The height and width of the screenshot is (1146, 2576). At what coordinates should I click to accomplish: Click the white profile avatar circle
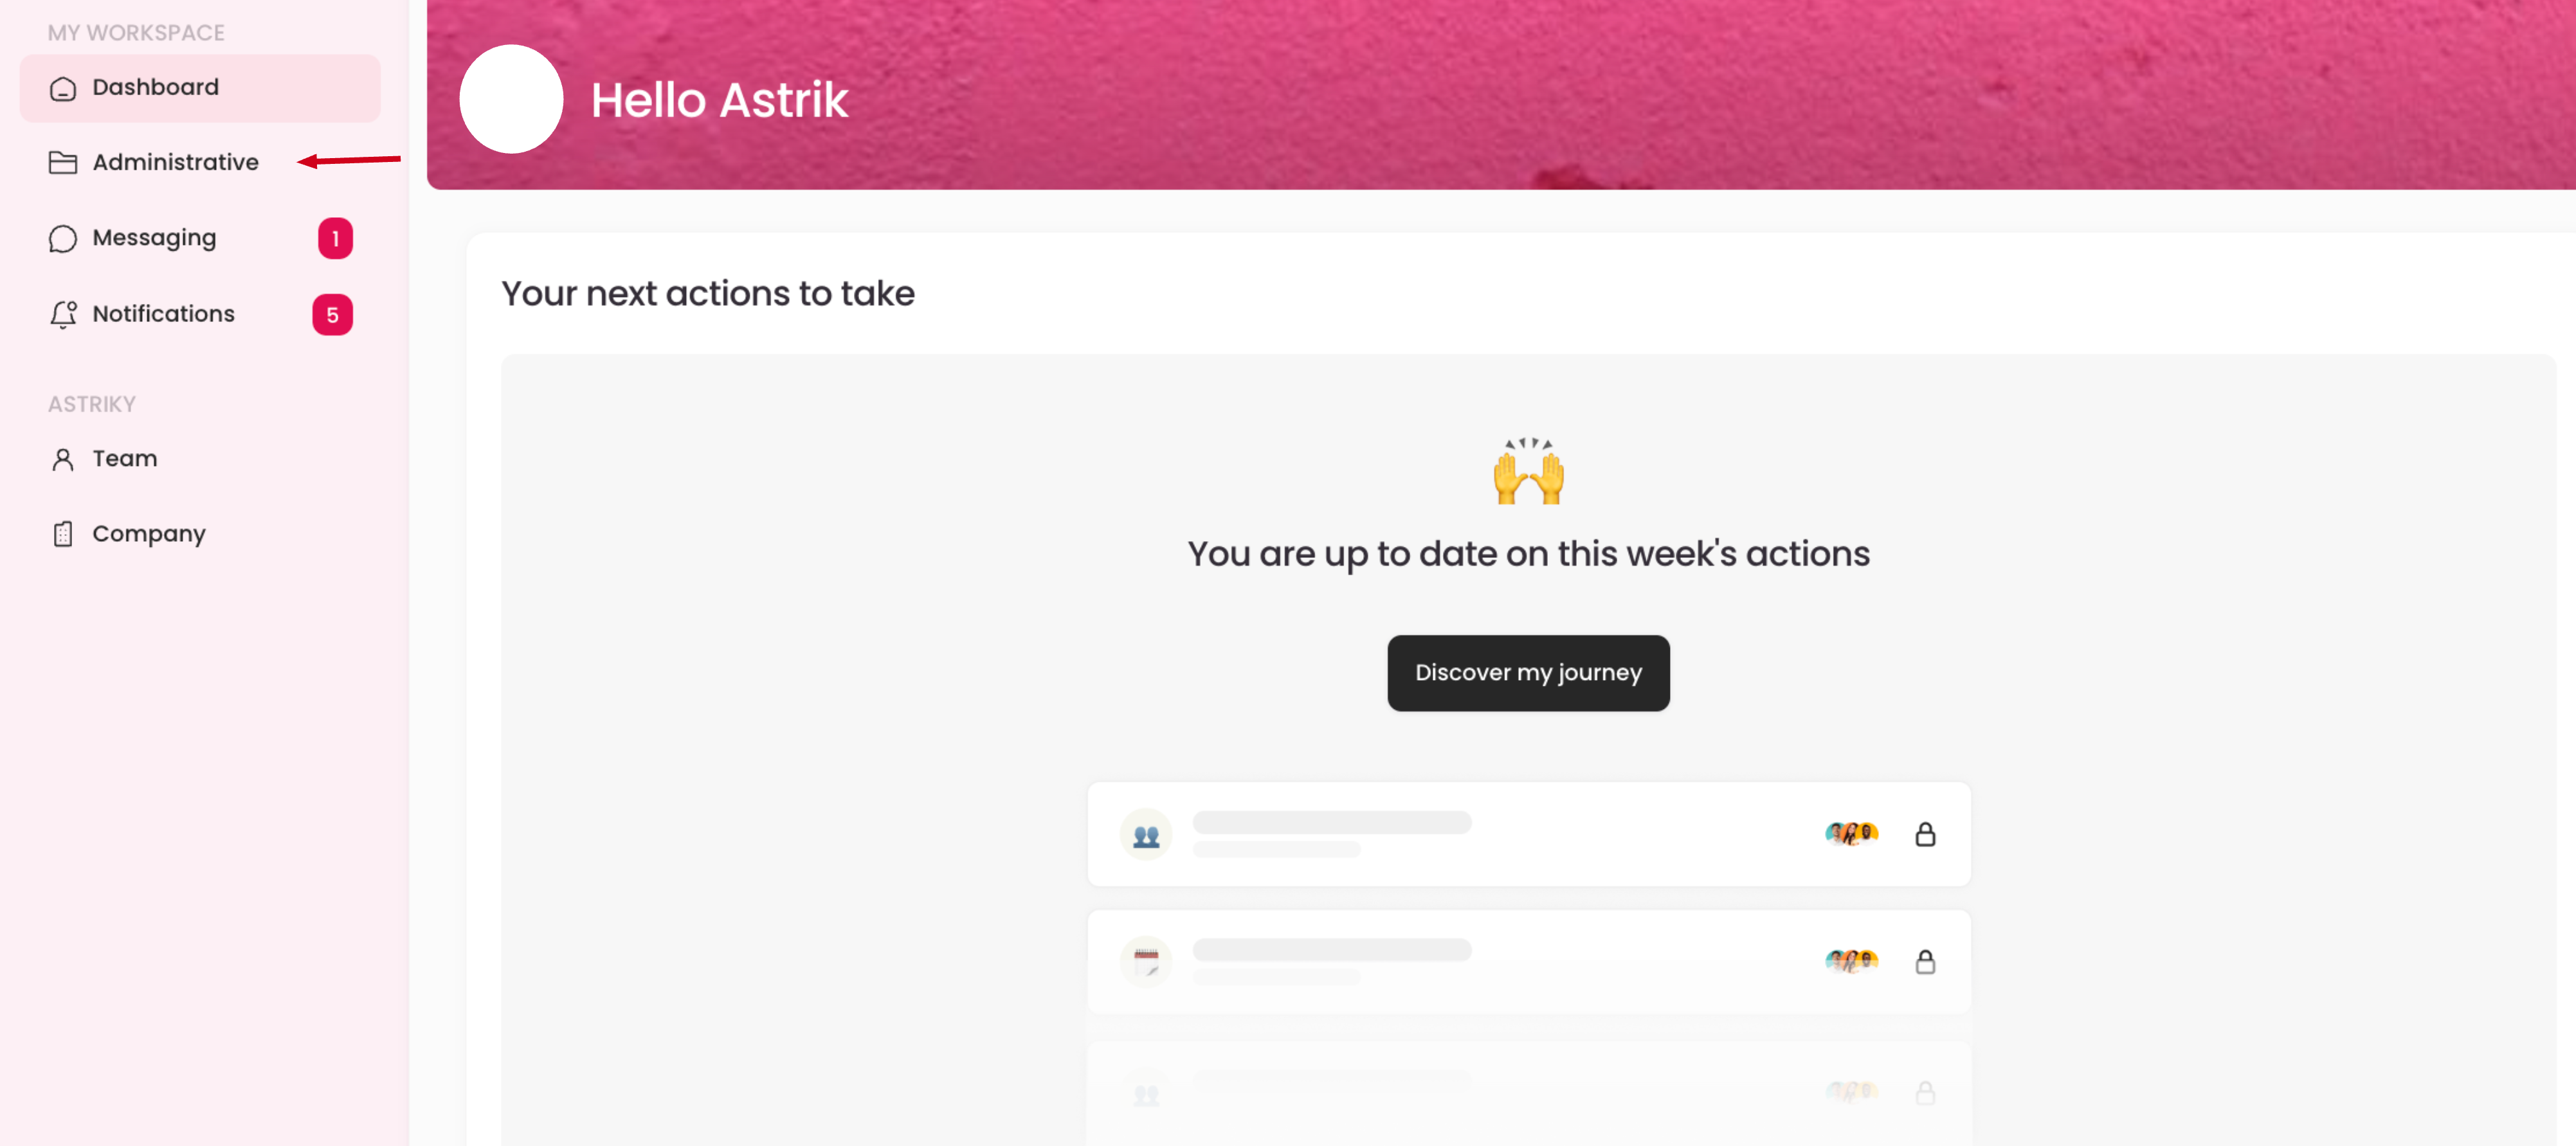[x=511, y=99]
